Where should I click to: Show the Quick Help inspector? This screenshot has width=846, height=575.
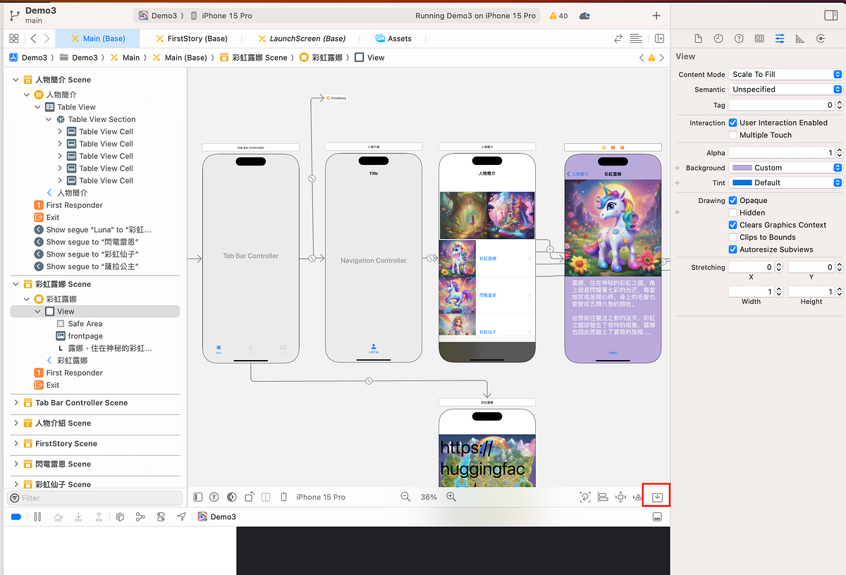tap(738, 38)
